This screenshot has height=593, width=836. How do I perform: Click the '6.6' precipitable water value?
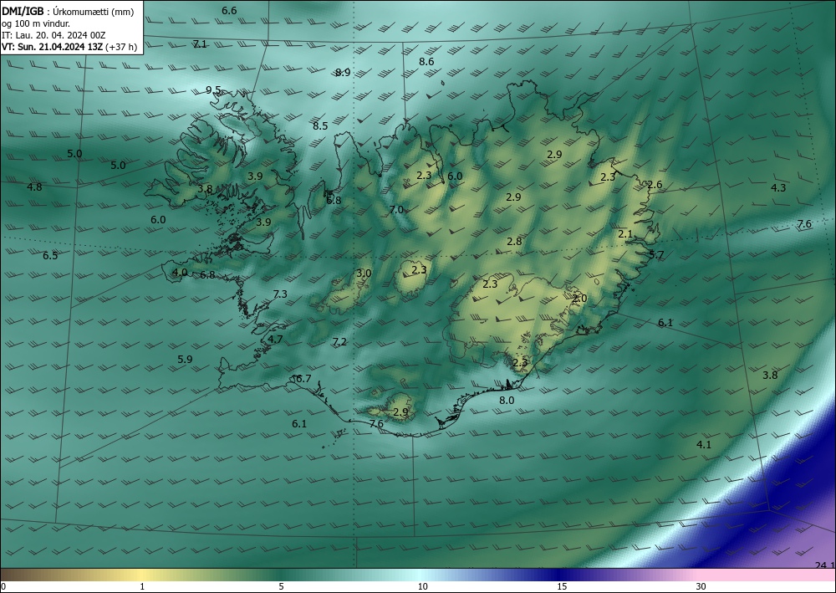click(x=229, y=11)
